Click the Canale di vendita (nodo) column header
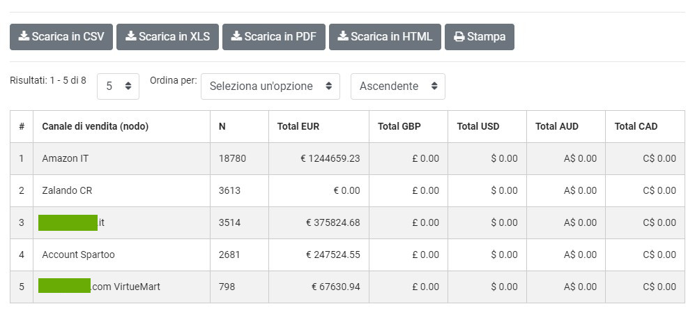 pyautogui.click(x=96, y=126)
